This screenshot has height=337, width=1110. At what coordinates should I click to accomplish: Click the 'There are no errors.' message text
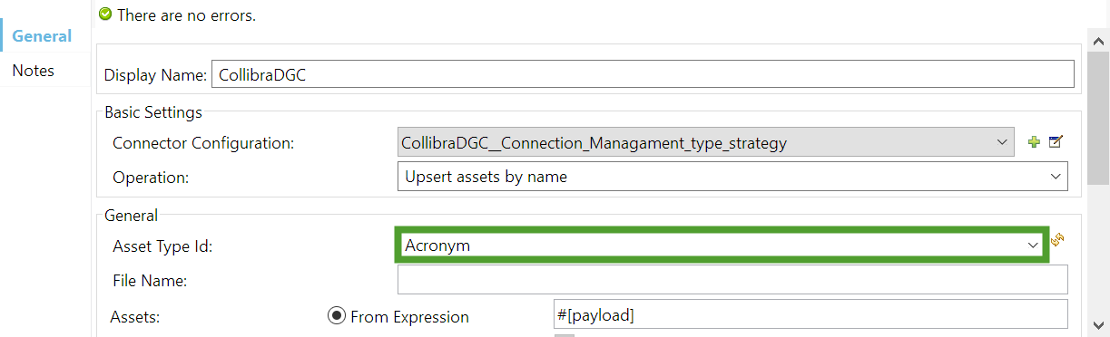pos(186,15)
